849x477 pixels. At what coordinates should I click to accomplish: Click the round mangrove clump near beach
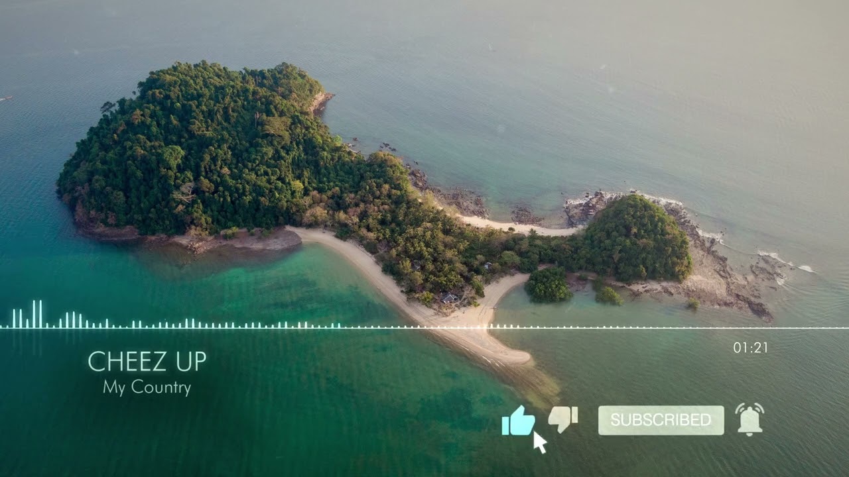tap(548, 285)
